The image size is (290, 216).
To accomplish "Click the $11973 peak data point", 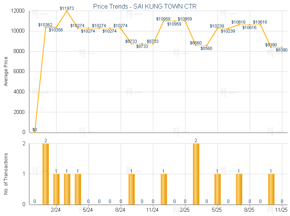I will (x=67, y=11).
